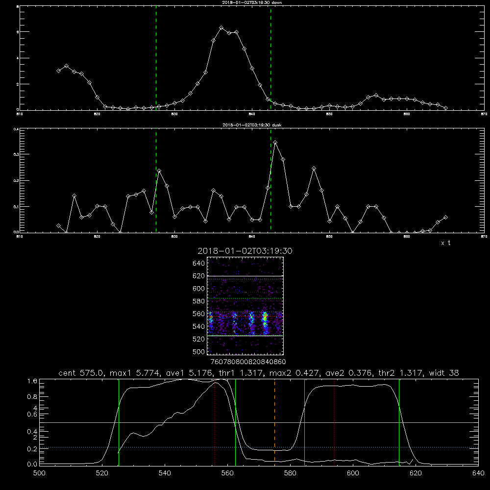Click the x-axis numbers '760780800820840860' under spectrogram

tap(248, 362)
